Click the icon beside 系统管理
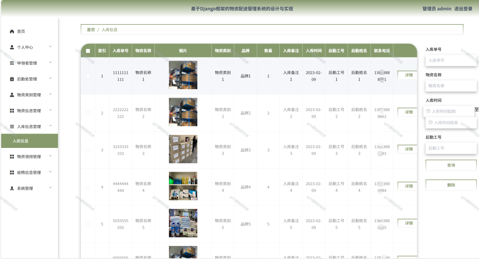 [12, 189]
